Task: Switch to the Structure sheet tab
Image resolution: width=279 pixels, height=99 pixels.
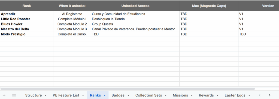Action: pos(34,95)
